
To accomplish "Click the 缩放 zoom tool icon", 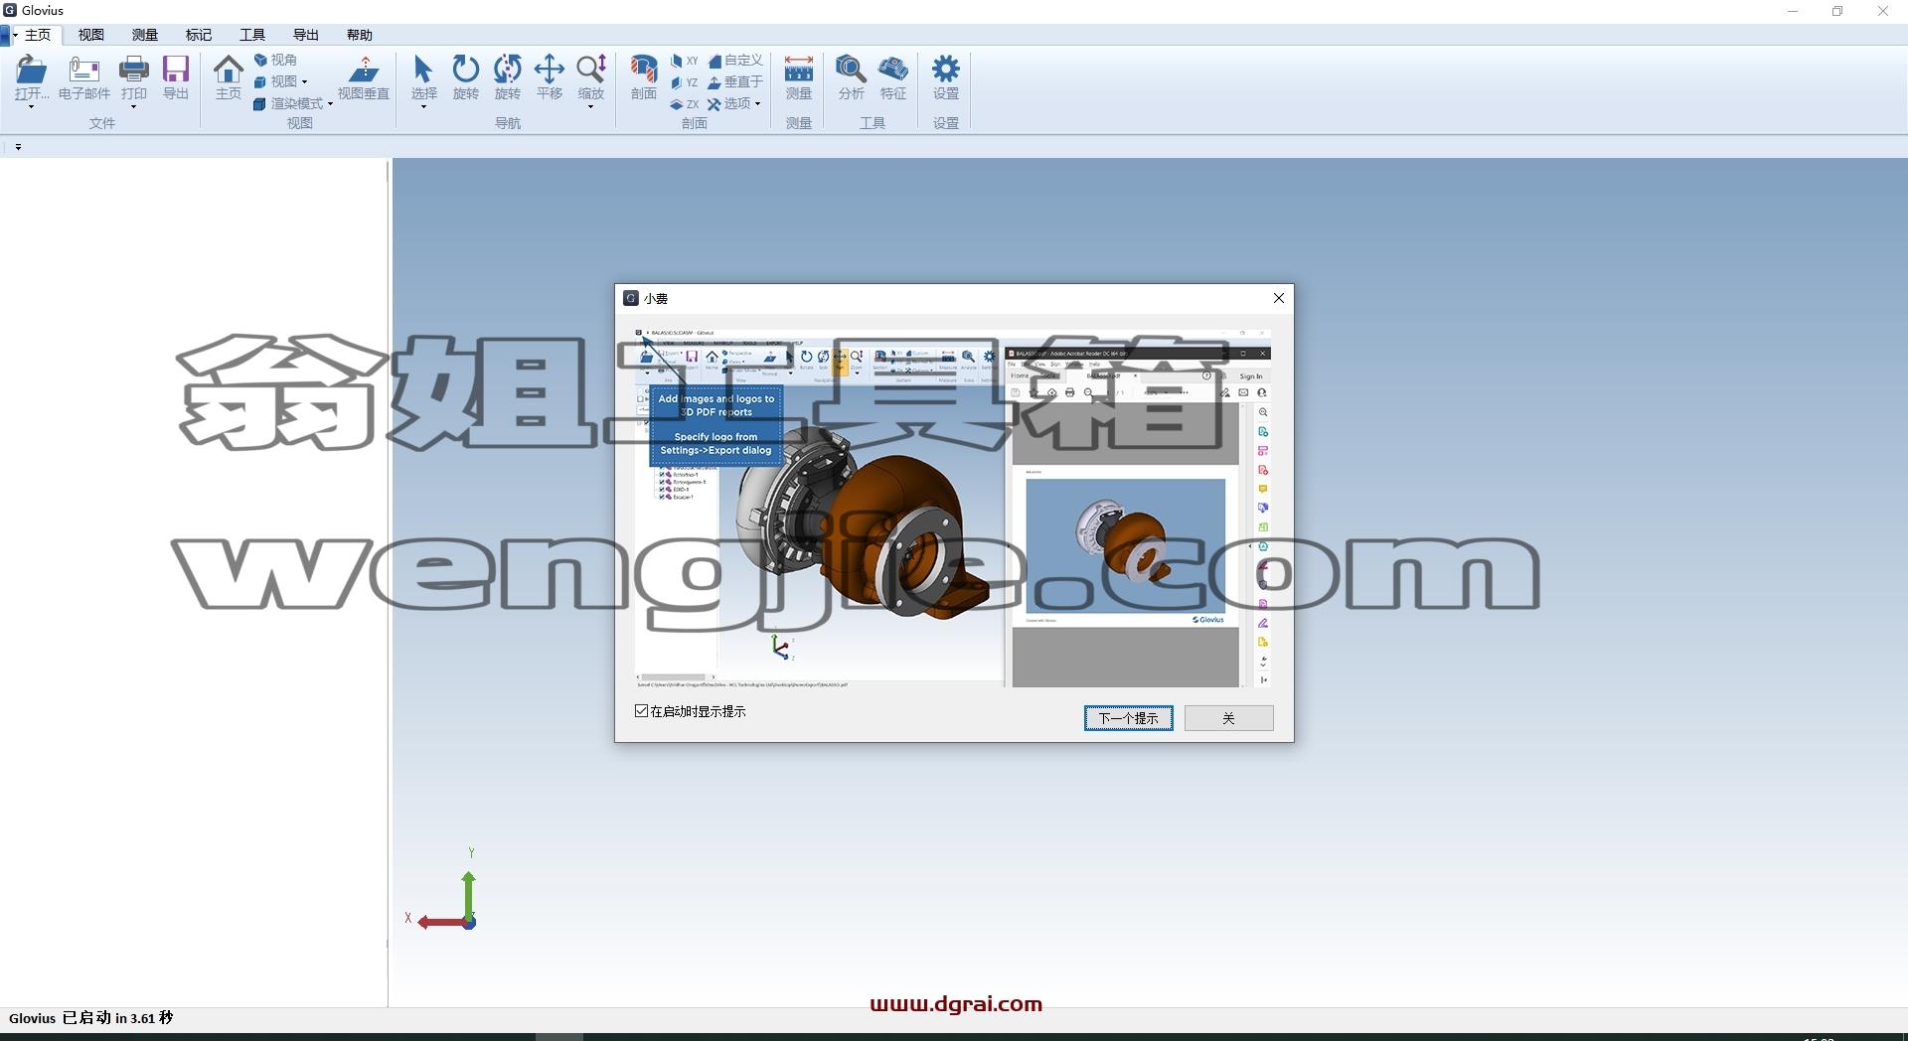I will [x=591, y=70].
